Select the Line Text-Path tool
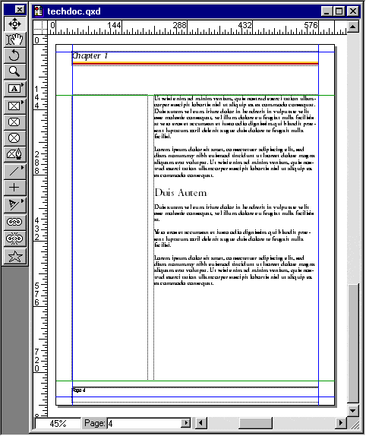Viewport: 366px width, 436px height. pos(14,205)
